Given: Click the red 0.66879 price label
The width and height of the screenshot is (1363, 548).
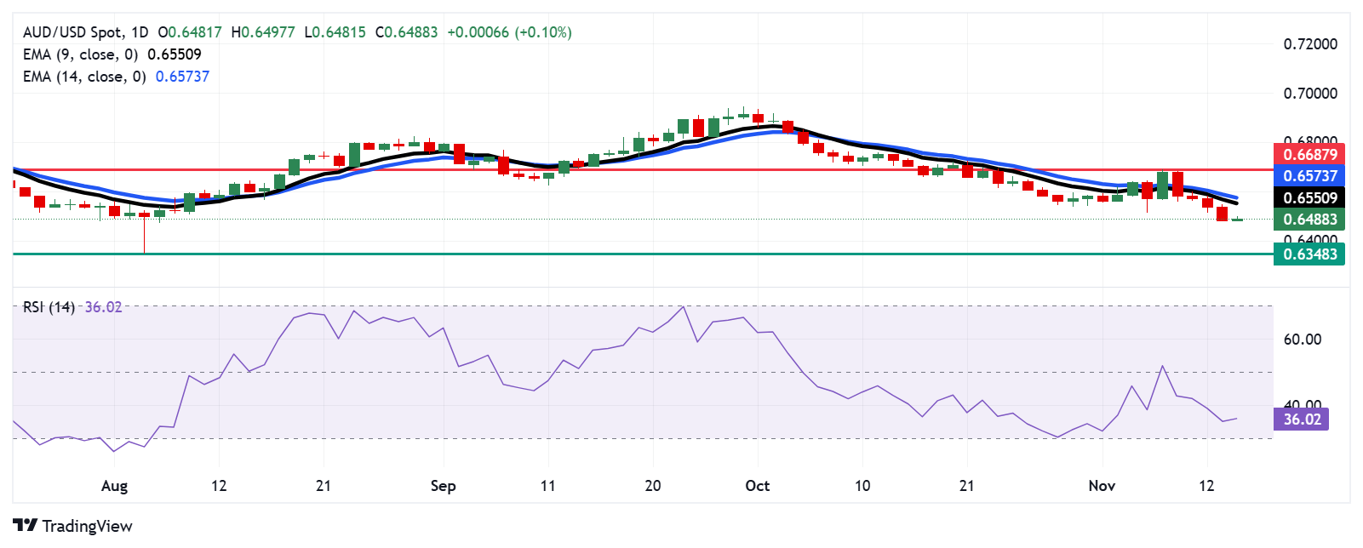Looking at the screenshot, I should coord(1309,154).
